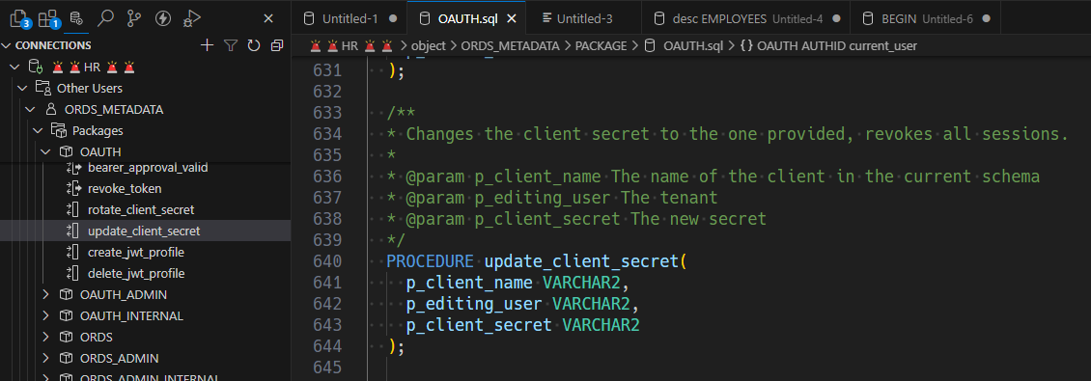Collapse the HR connection node
Image resolution: width=1091 pixels, height=381 pixels.
14,68
